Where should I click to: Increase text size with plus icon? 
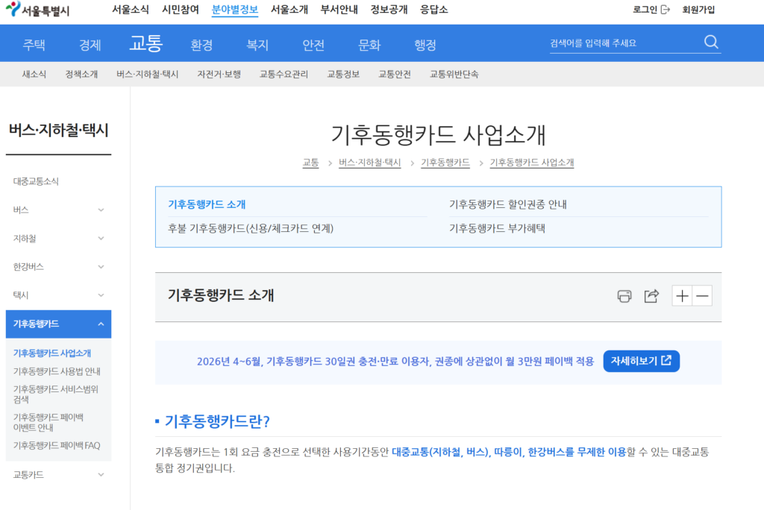point(682,296)
